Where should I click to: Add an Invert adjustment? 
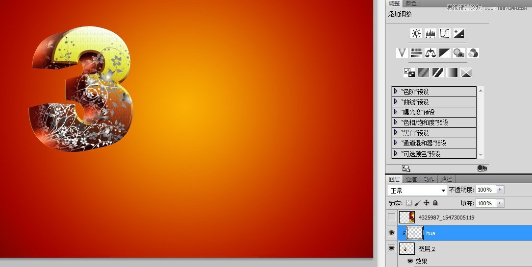point(409,73)
